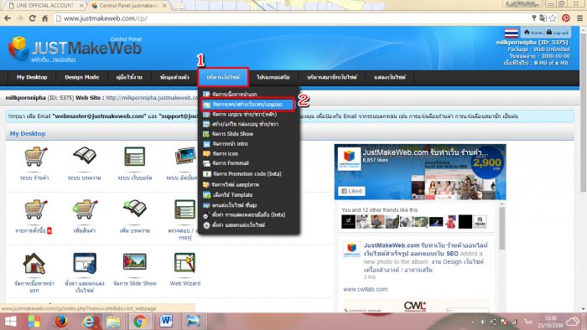587x330 pixels.
Task: Open the Design Mode menu
Action: click(81, 77)
